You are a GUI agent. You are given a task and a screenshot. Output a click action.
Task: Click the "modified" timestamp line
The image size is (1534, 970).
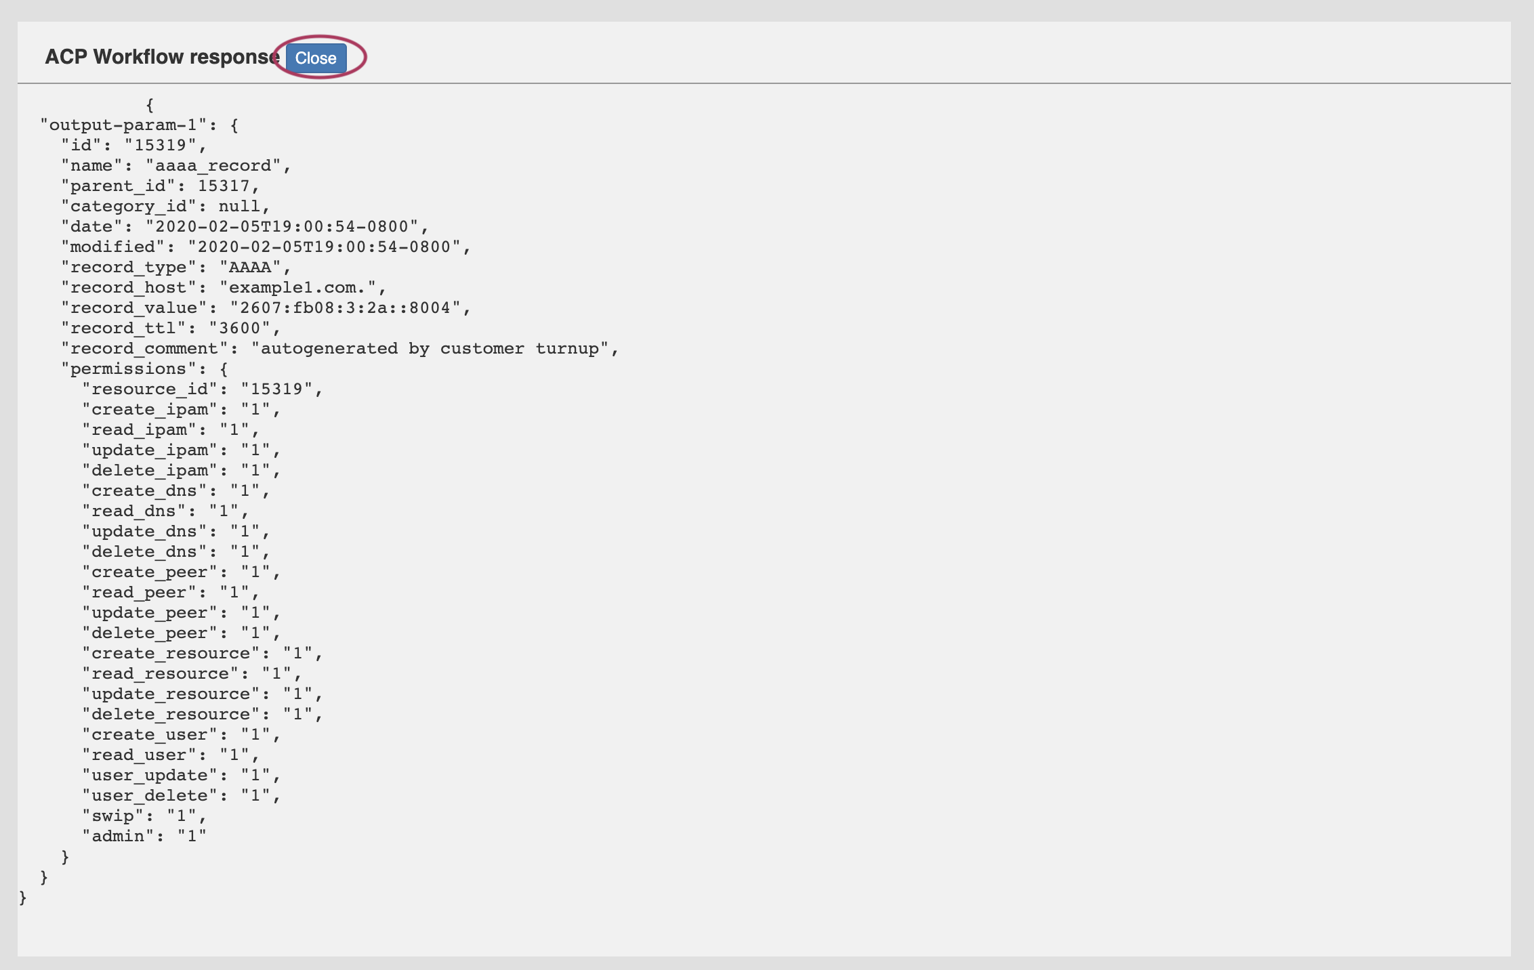click(266, 247)
